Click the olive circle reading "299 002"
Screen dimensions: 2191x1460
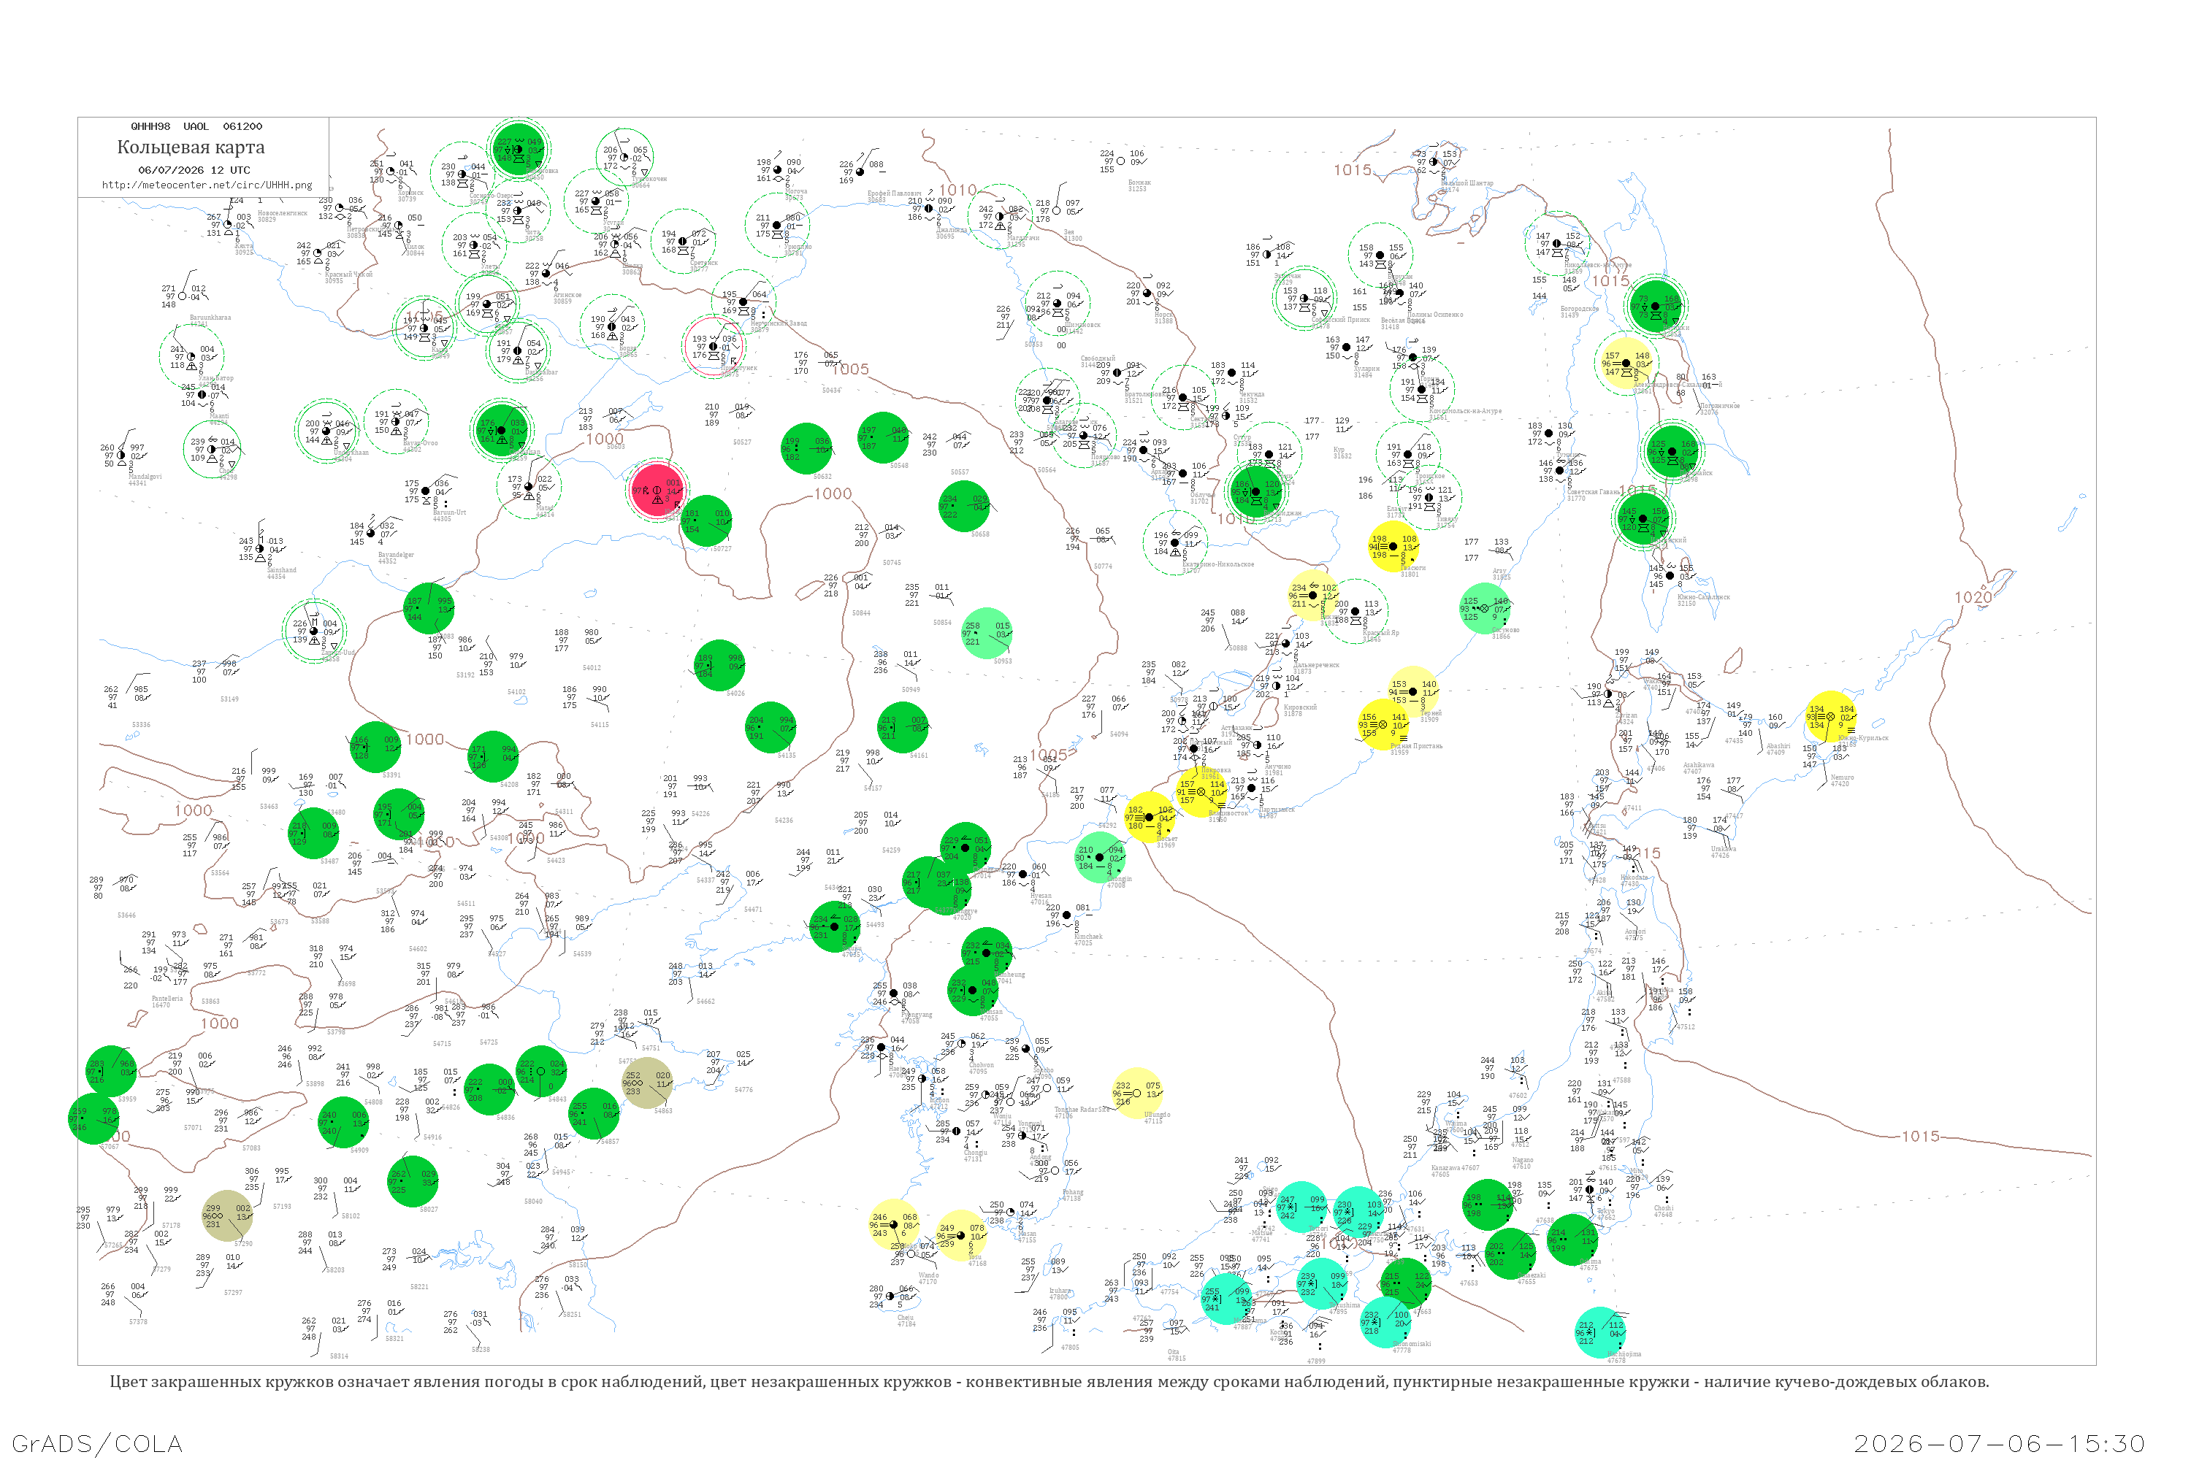click(227, 1216)
